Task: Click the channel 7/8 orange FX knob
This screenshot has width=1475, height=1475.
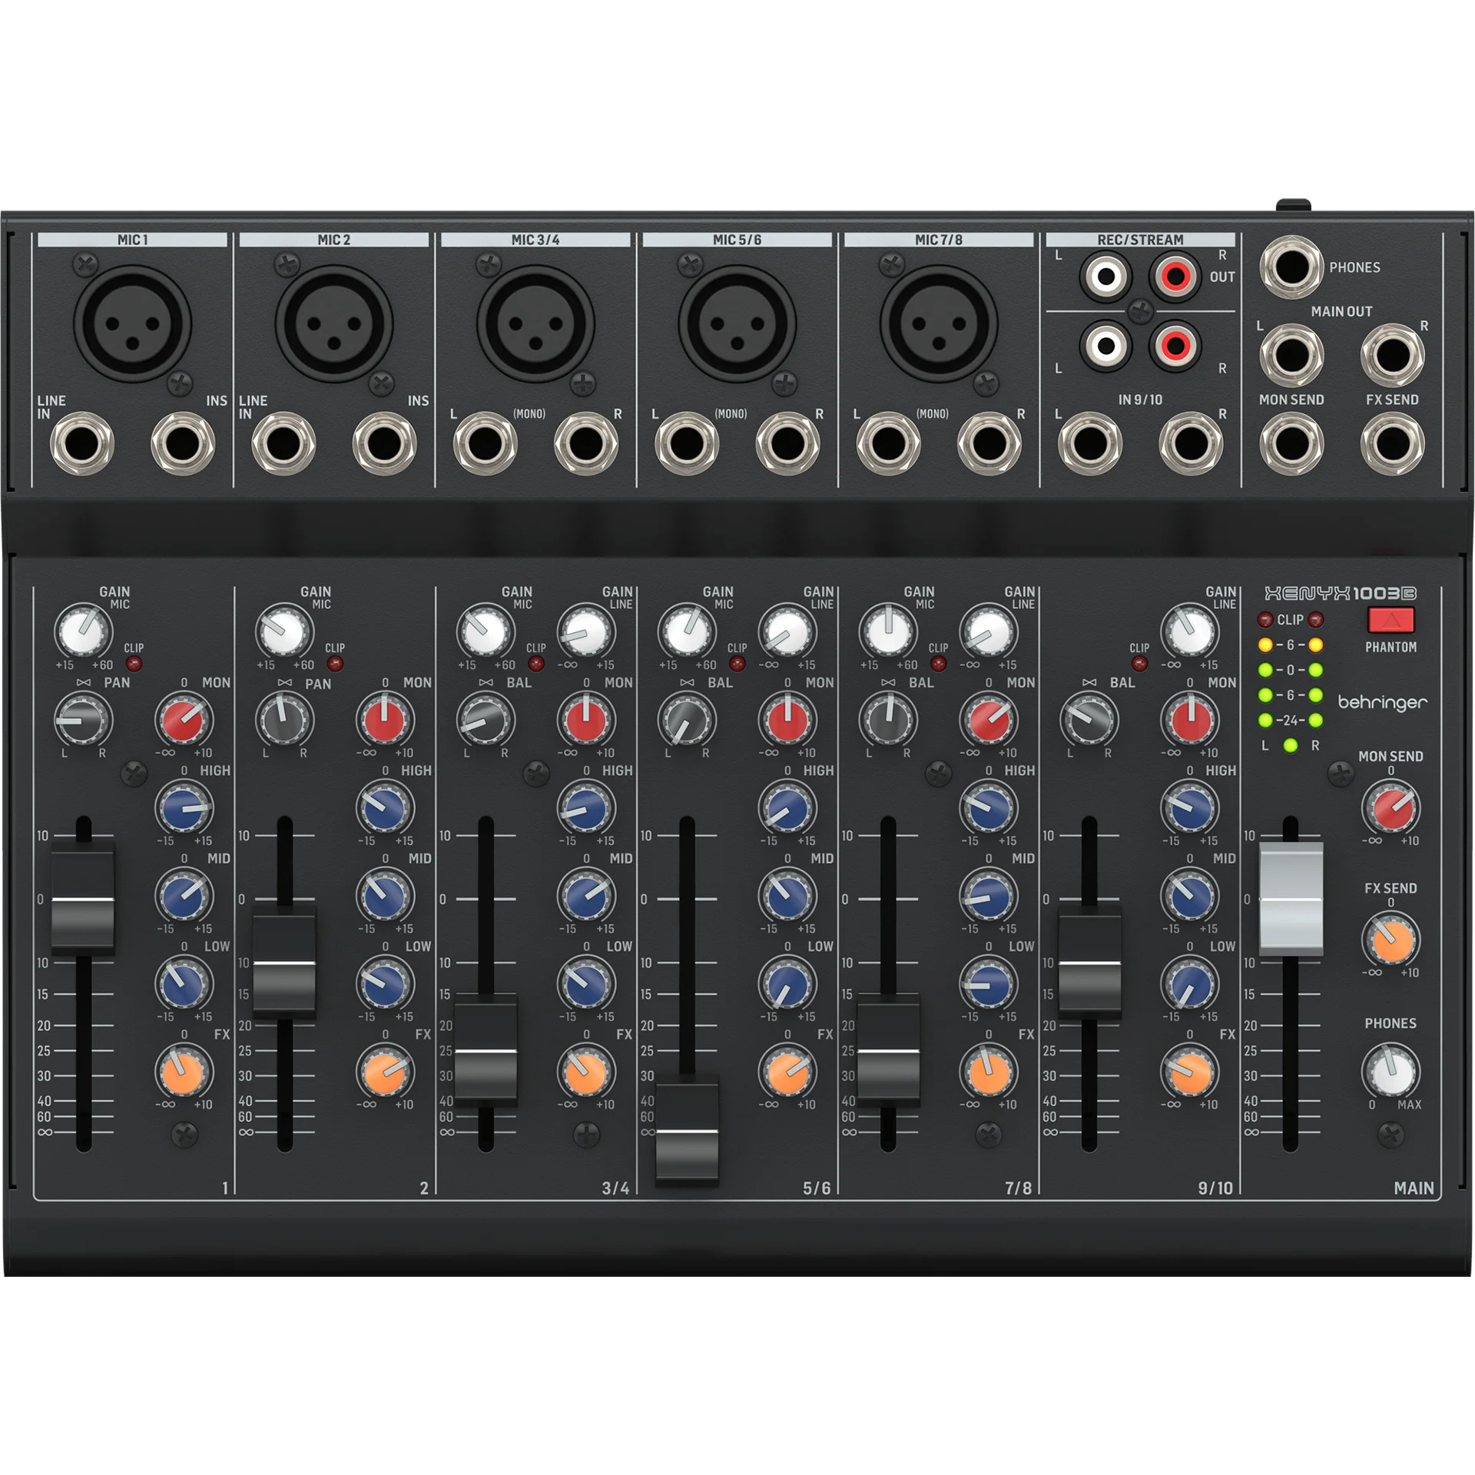Action: click(989, 1072)
